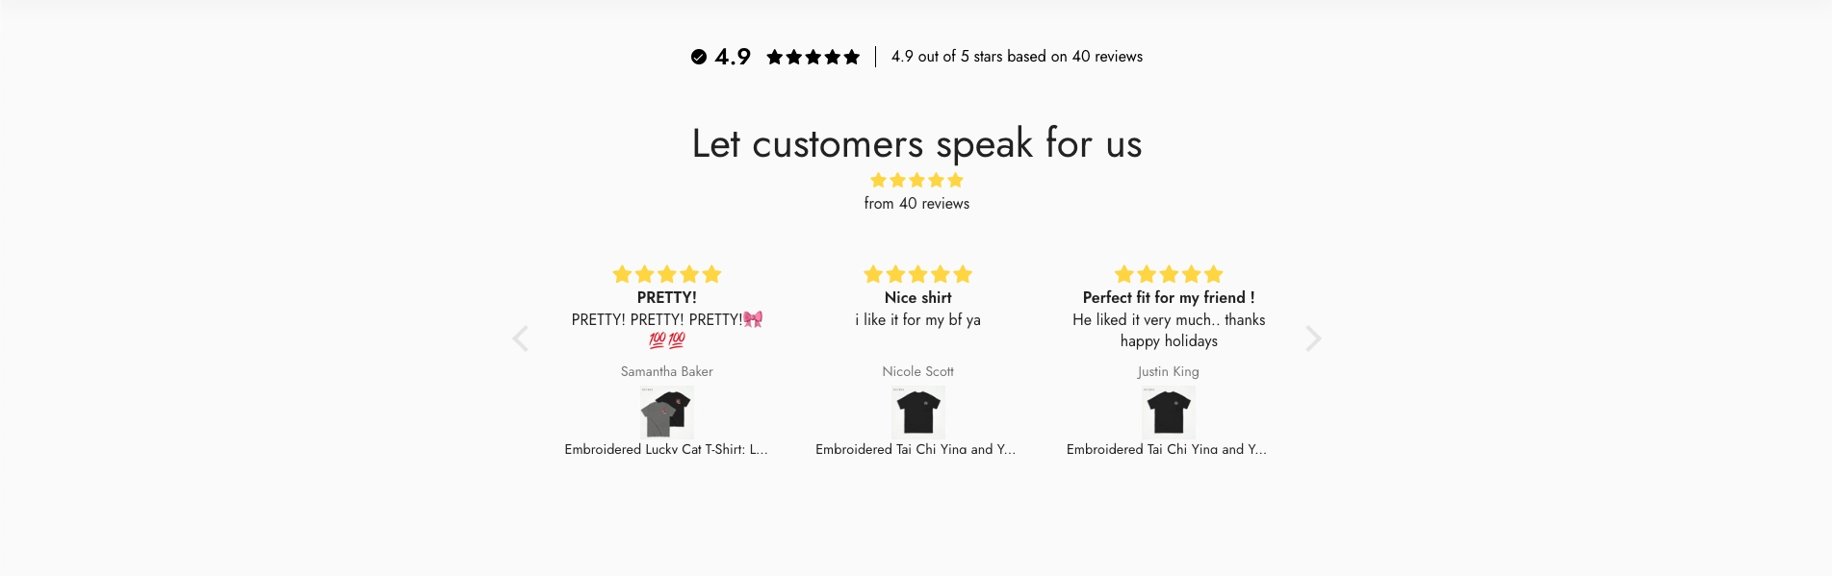1832x576 pixels.
Task: Click the star rating on Samantha Baker's review
Action: pyautogui.click(x=666, y=274)
